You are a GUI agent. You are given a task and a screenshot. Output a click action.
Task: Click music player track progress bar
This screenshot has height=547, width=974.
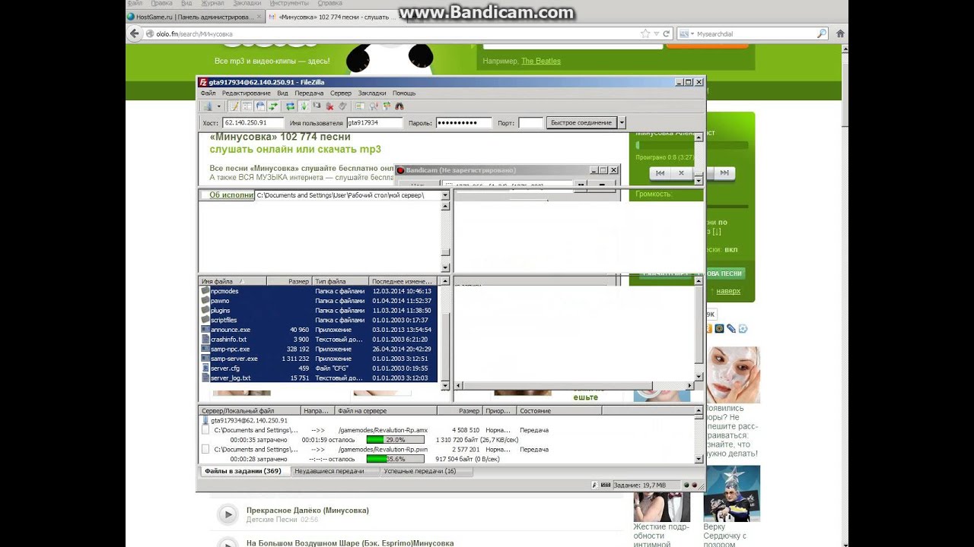click(692, 145)
